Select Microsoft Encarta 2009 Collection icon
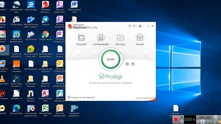Screen dimensions: 221x124 pos(31,22)
